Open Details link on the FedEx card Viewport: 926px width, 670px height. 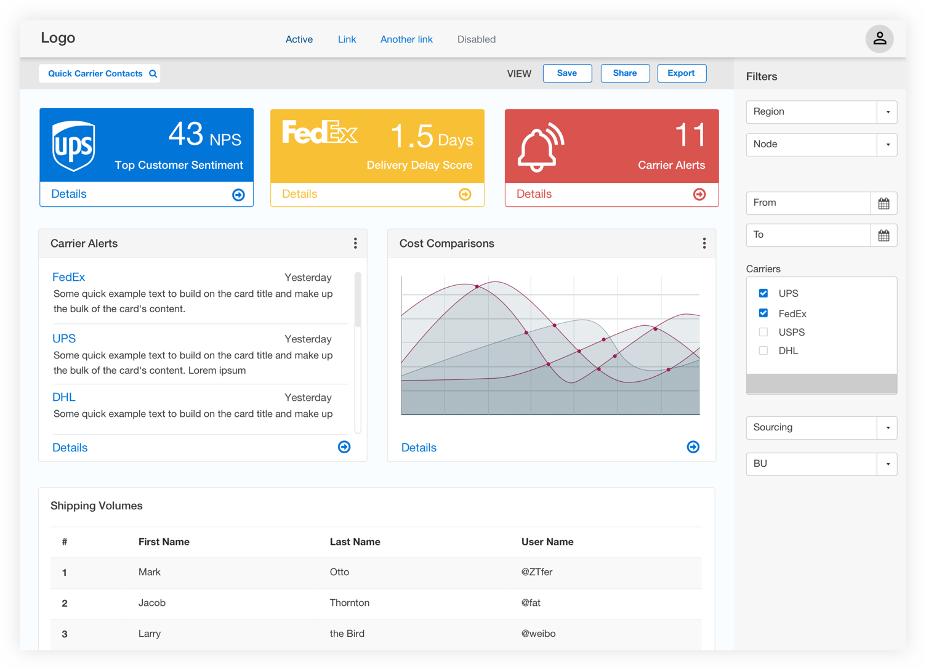299,194
